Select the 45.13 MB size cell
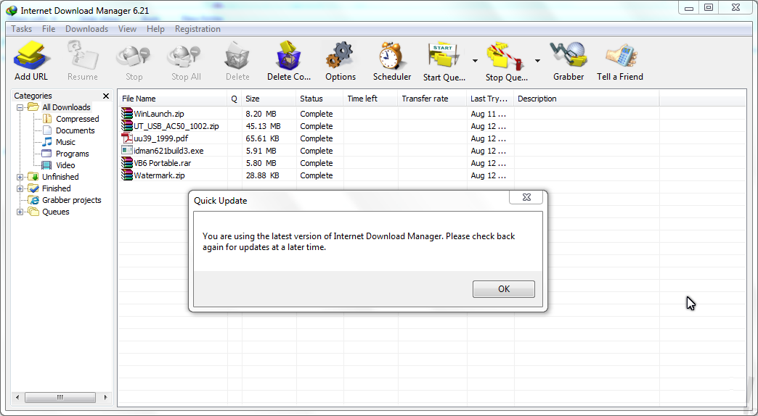The image size is (758, 416). click(263, 126)
